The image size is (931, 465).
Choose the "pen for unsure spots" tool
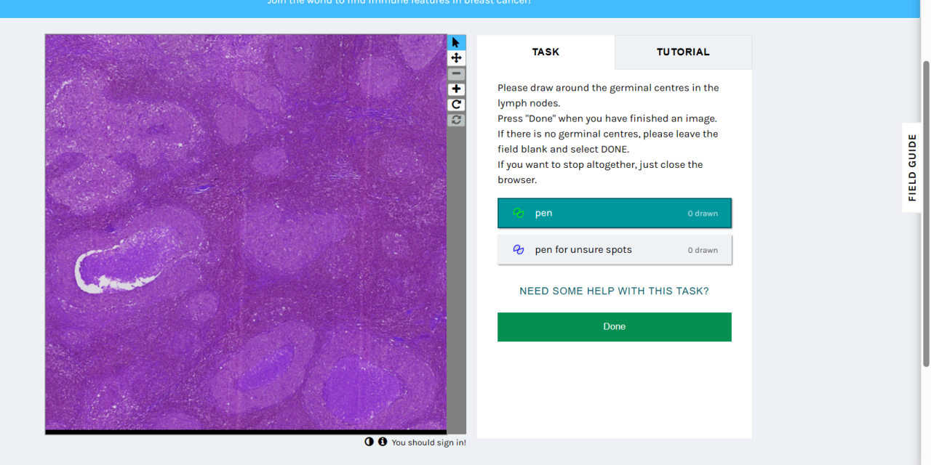(x=615, y=249)
